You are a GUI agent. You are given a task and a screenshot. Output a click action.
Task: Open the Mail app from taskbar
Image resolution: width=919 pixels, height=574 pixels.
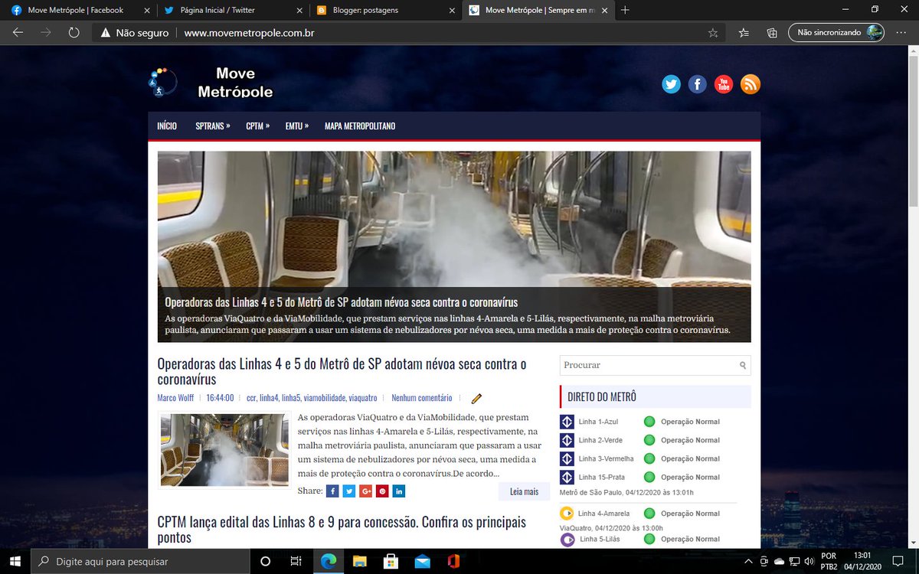tap(422, 561)
